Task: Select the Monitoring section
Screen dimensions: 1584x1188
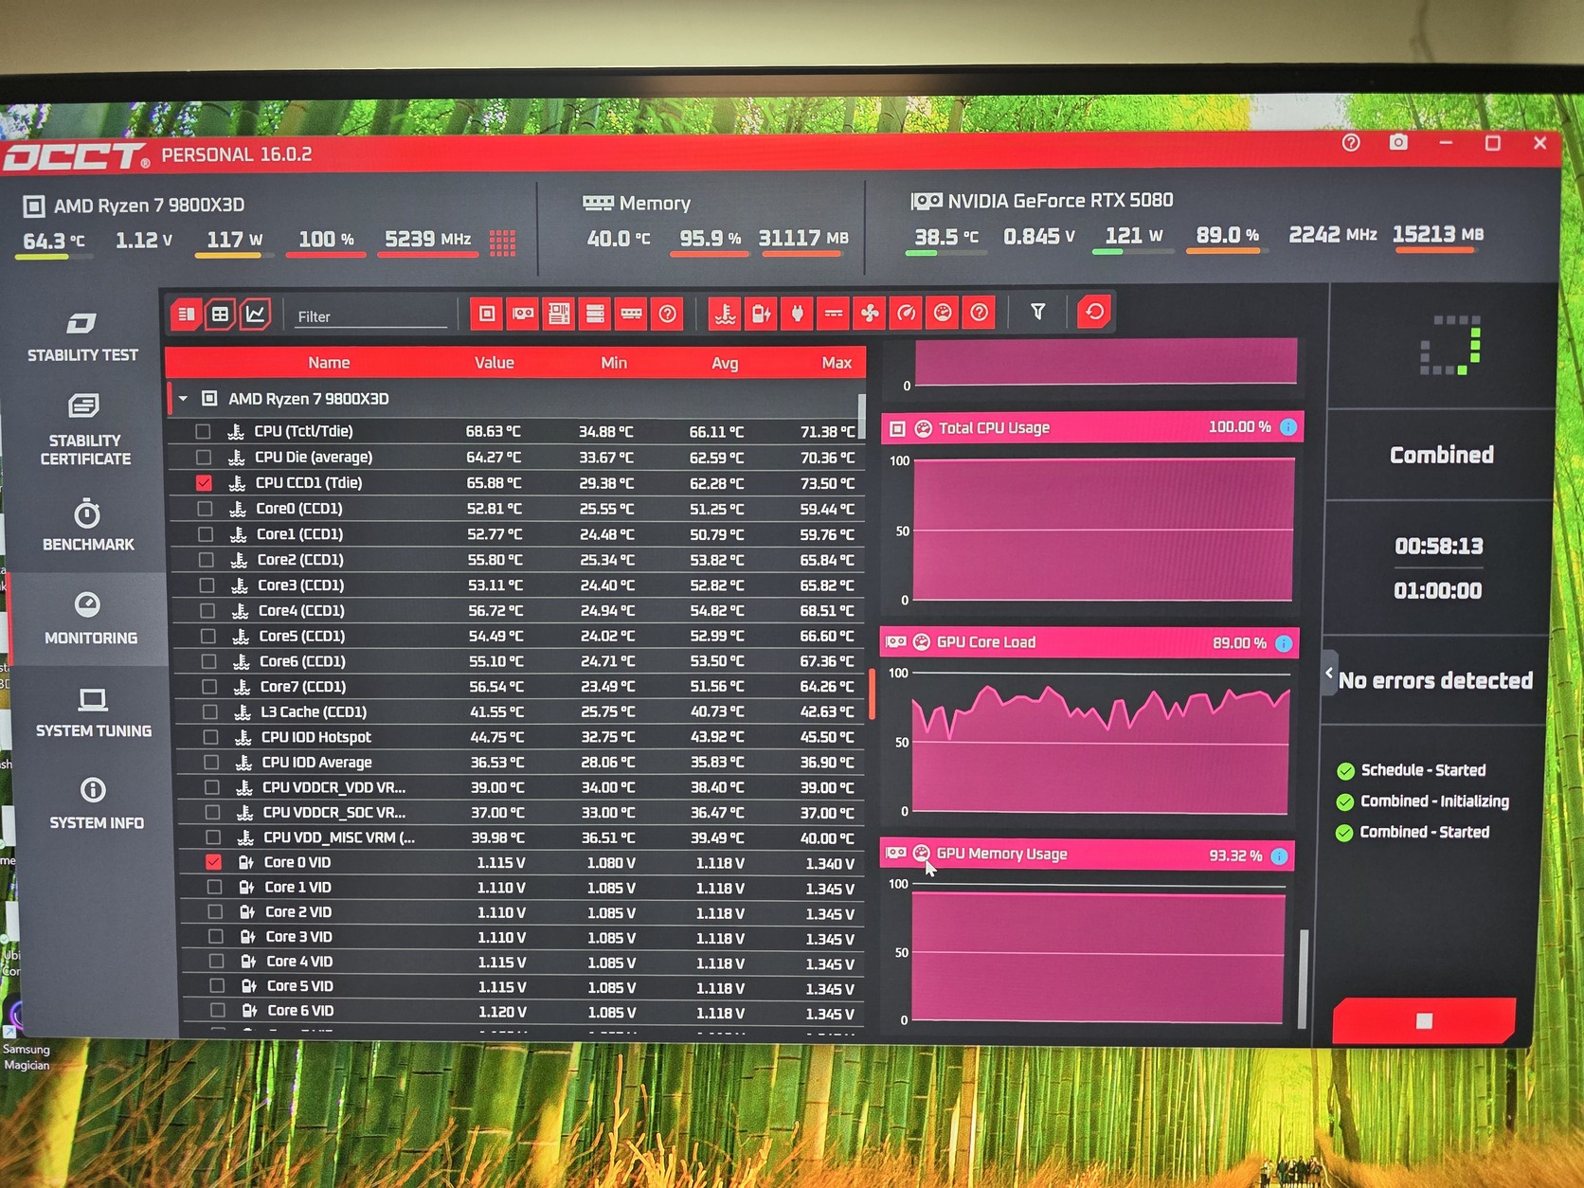Action: point(90,619)
